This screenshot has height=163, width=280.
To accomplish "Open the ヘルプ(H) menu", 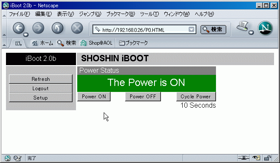I will click(x=204, y=14).
